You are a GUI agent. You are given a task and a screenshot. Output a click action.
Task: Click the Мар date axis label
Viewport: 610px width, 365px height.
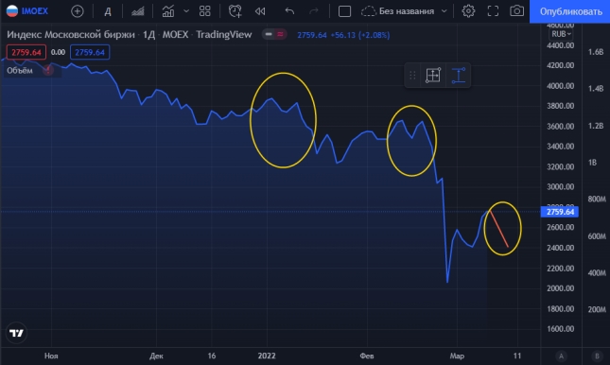point(457,356)
